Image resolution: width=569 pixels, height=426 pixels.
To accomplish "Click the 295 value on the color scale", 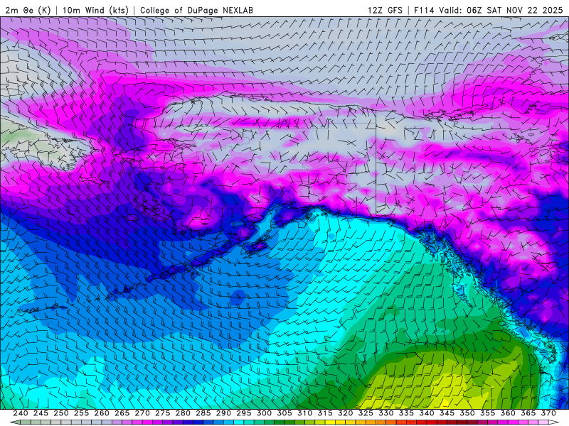I will pos(244,413).
